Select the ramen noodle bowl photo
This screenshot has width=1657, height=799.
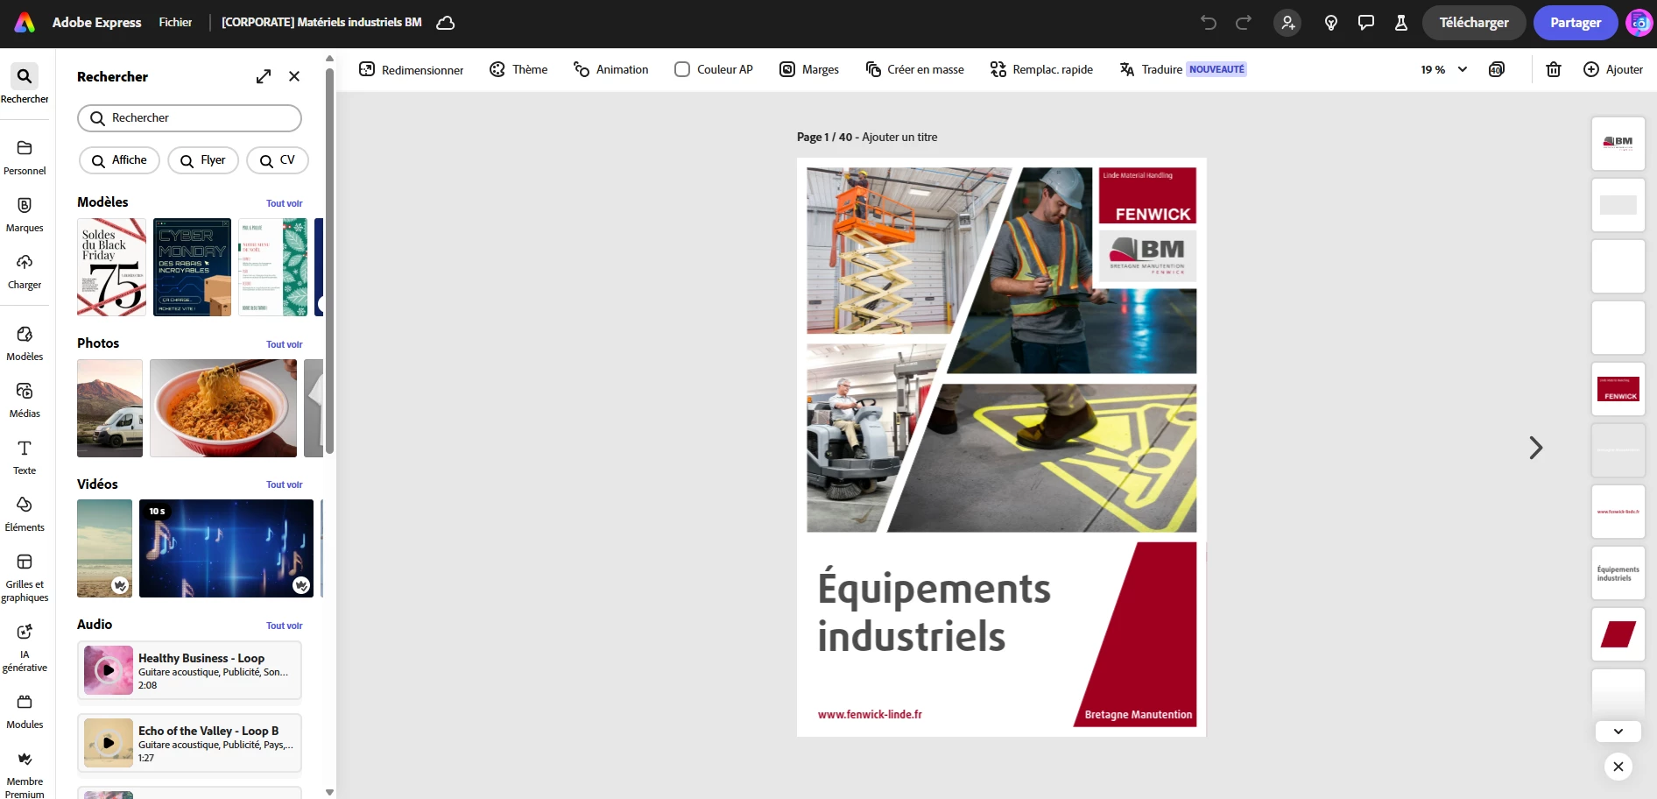click(x=223, y=408)
